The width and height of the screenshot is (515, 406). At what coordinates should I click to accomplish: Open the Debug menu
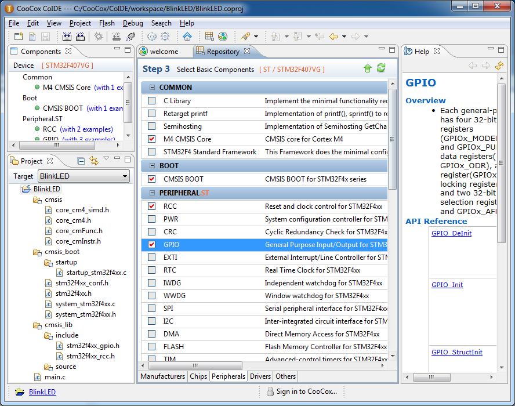(133, 23)
